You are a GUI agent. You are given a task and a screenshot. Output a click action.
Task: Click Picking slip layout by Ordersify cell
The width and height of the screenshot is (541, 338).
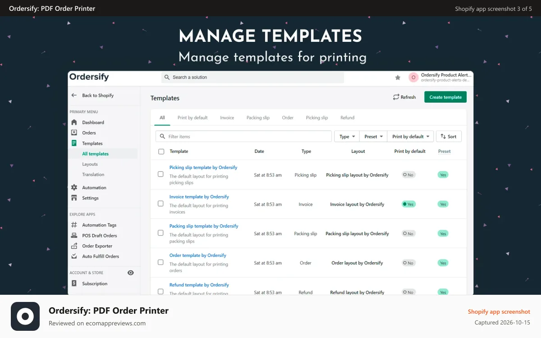tap(357, 175)
